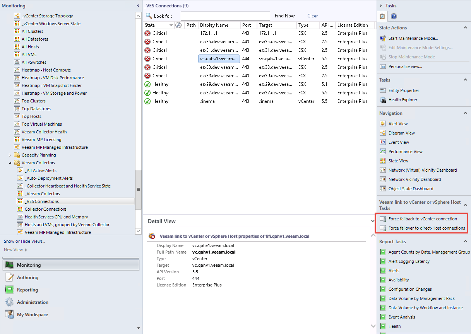
Task: Click the Clear search link
Action: click(x=313, y=16)
